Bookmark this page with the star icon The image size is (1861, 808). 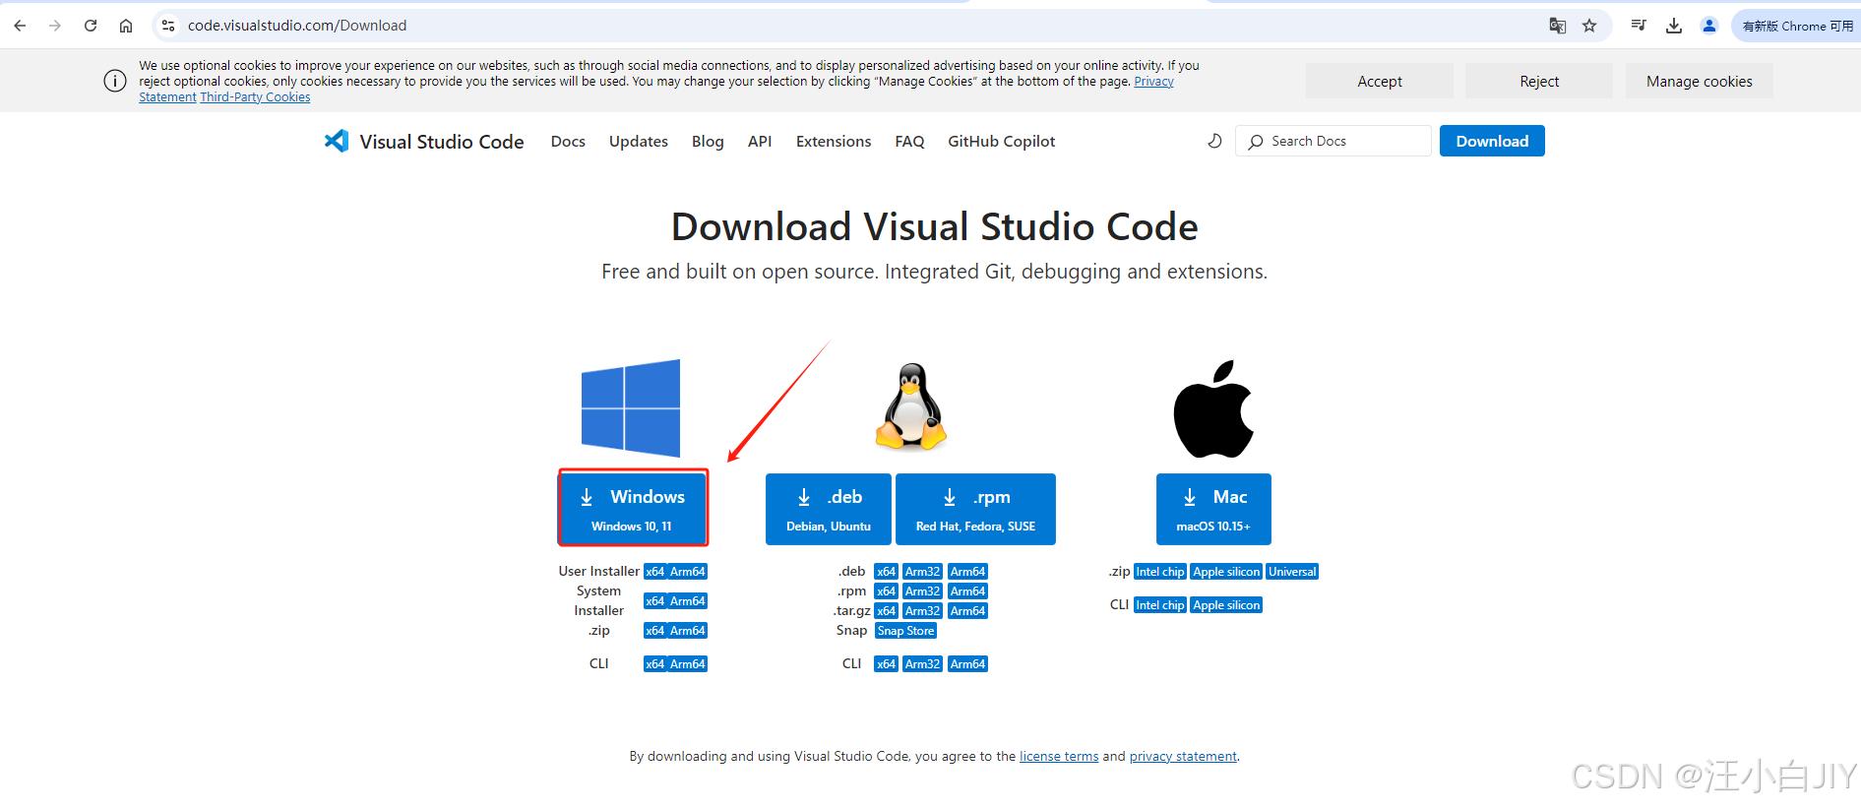1589,26
